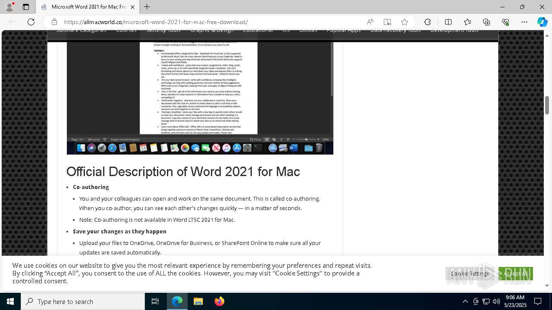Select the Upload your files to OneDrive text

[200, 248]
